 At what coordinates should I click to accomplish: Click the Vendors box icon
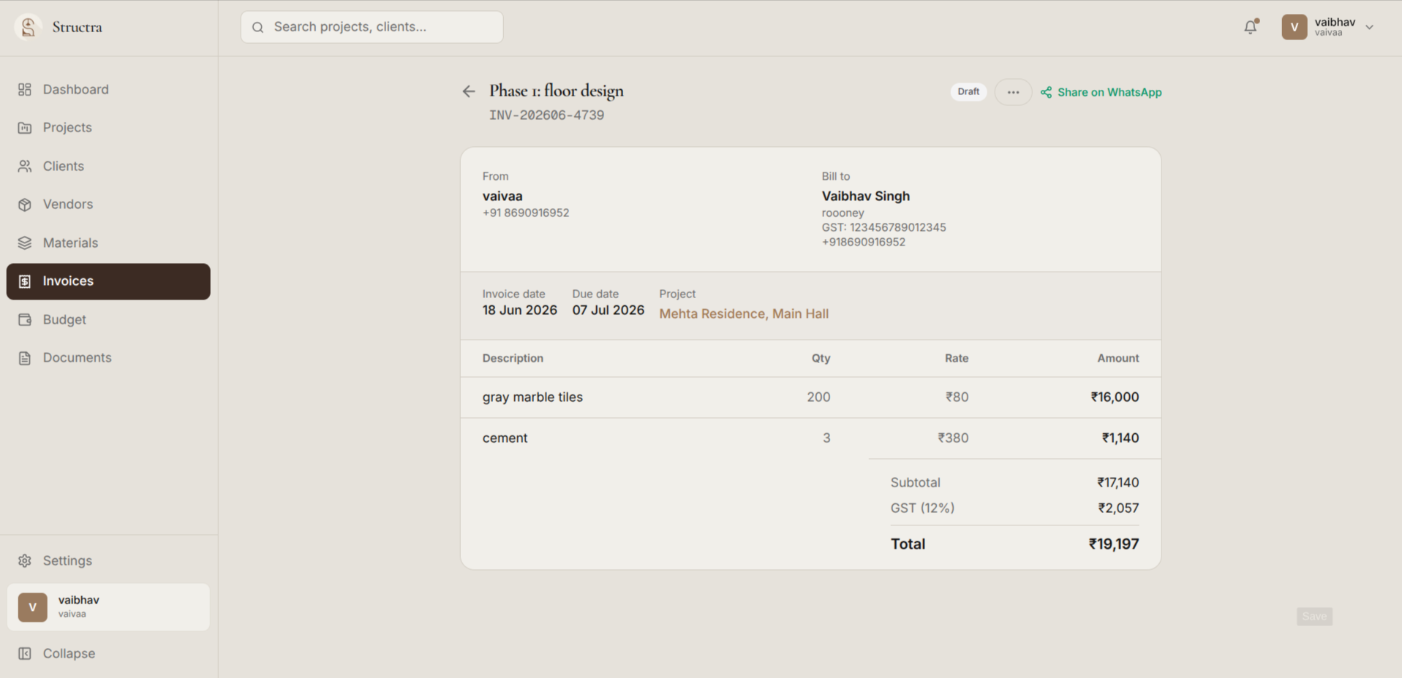pyautogui.click(x=25, y=205)
